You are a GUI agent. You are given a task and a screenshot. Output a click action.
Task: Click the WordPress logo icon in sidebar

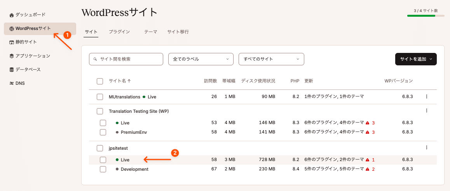[x=12, y=28]
